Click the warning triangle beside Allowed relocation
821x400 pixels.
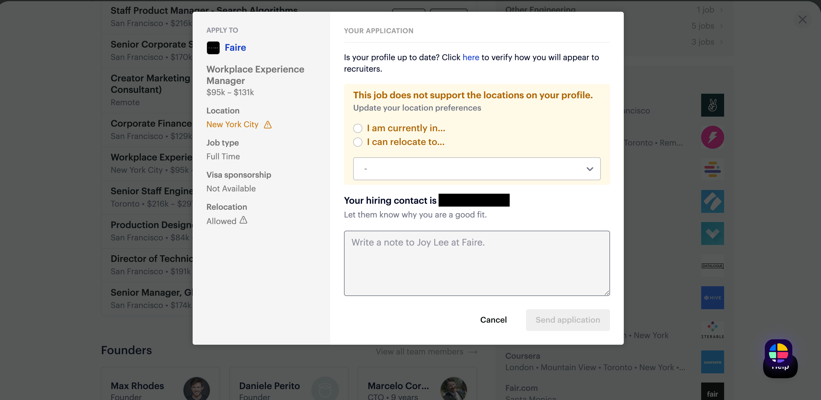click(243, 220)
